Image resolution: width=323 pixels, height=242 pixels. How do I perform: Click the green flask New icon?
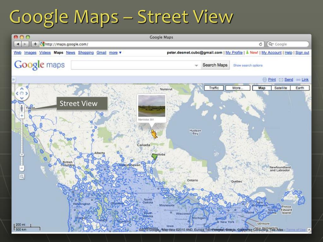pos(247,52)
